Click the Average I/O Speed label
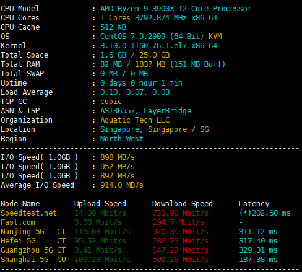Screen dimensions: 302x272 click(x=37, y=185)
